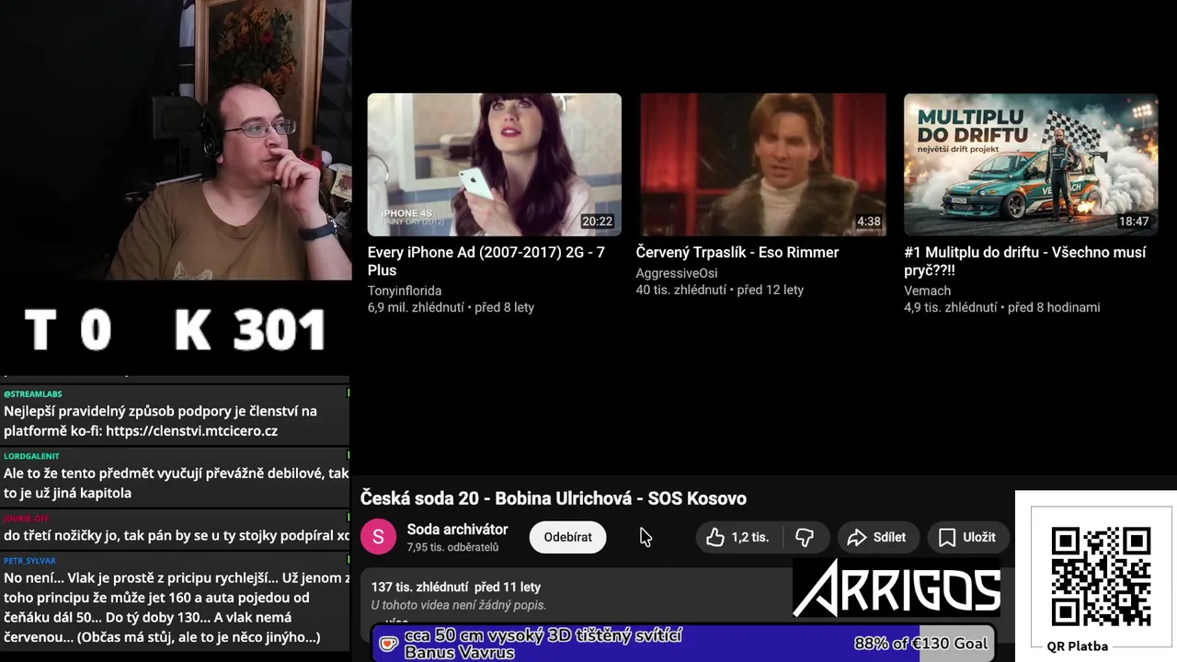Open the Every iPhone Ad video thumbnail
Screen dimensions: 1177x662
tap(495, 164)
